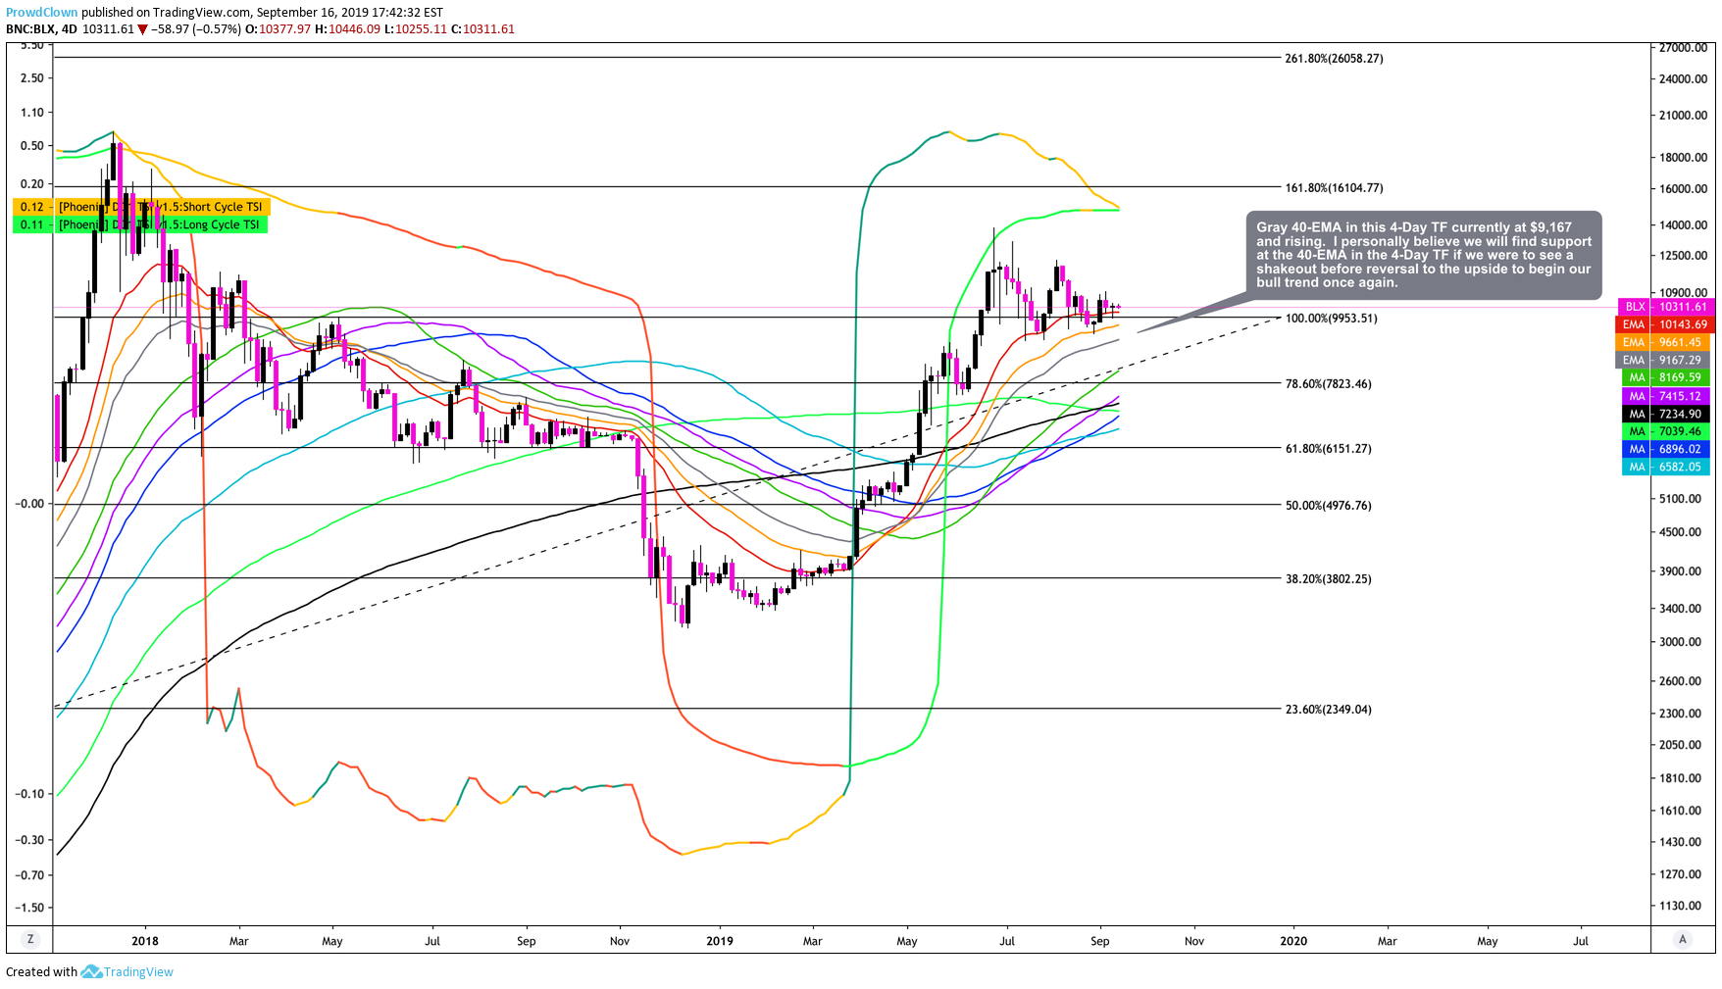Toggle the A auto-scale button
Image resolution: width=1722 pixels, height=989 pixels.
point(1683,939)
